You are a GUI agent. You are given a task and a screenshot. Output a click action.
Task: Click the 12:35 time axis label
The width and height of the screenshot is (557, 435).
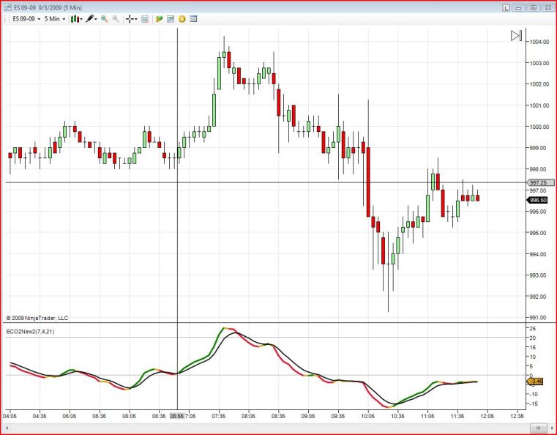pos(517,416)
